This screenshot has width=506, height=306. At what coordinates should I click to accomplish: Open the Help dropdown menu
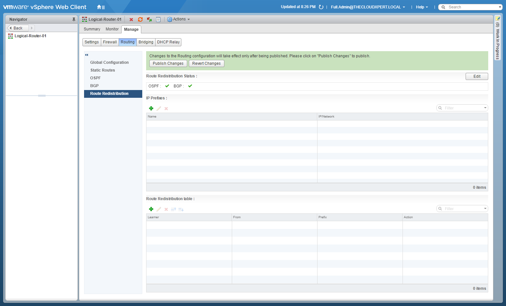coord(422,7)
